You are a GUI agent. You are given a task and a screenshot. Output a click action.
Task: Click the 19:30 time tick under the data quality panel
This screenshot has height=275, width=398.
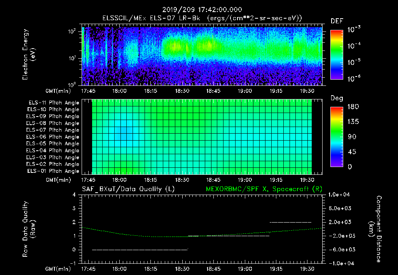pyautogui.click(x=307, y=269)
